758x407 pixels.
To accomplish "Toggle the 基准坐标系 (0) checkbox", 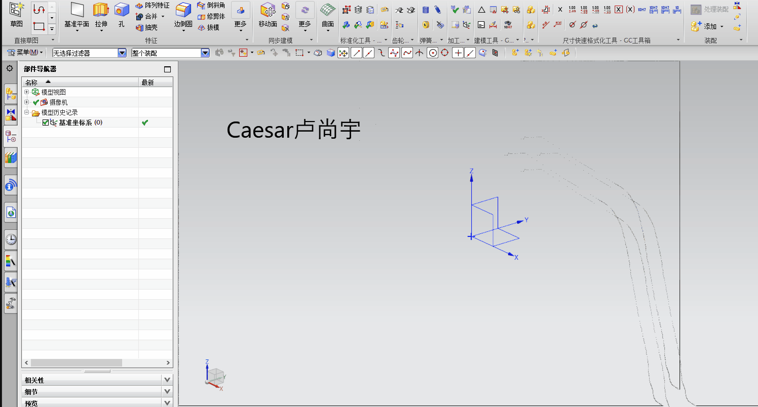I will [46, 123].
